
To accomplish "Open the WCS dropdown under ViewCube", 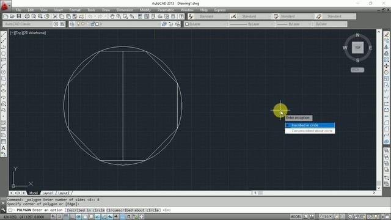I will pos(357,70).
